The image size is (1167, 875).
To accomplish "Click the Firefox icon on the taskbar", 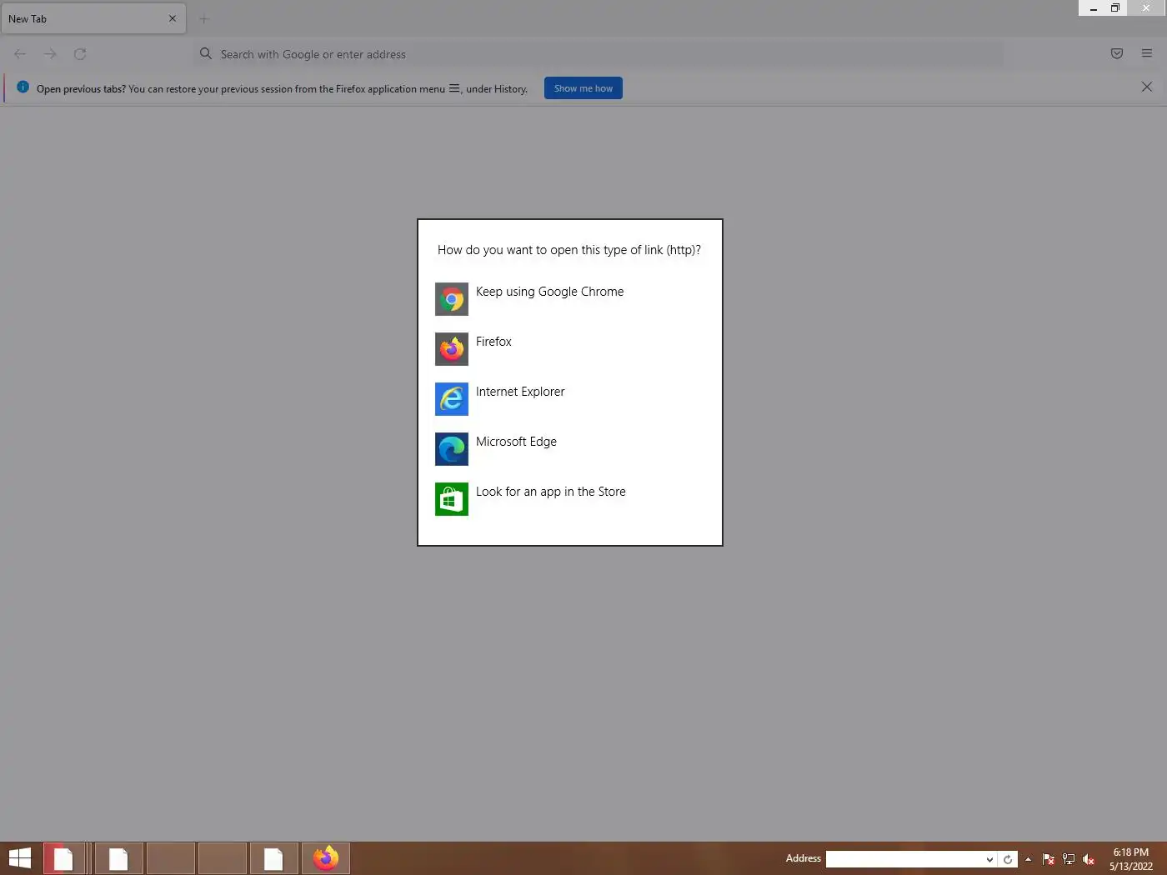I will [325, 858].
